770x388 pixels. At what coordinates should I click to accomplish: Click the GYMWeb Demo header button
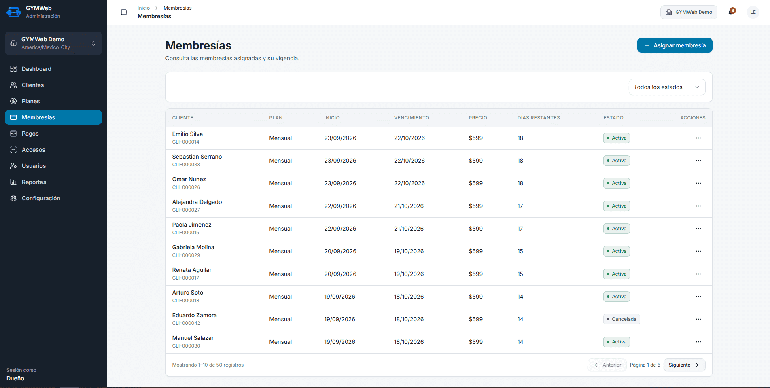pos(689,12)
